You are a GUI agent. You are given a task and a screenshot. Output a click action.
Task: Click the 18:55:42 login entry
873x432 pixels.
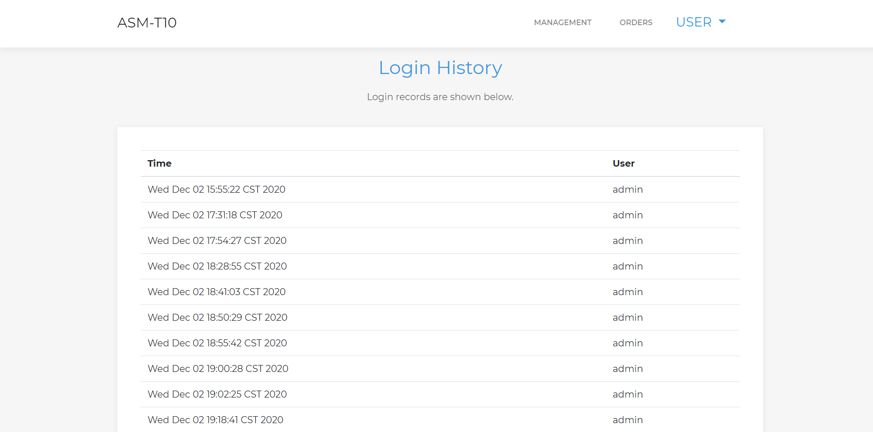click(217, 343)
